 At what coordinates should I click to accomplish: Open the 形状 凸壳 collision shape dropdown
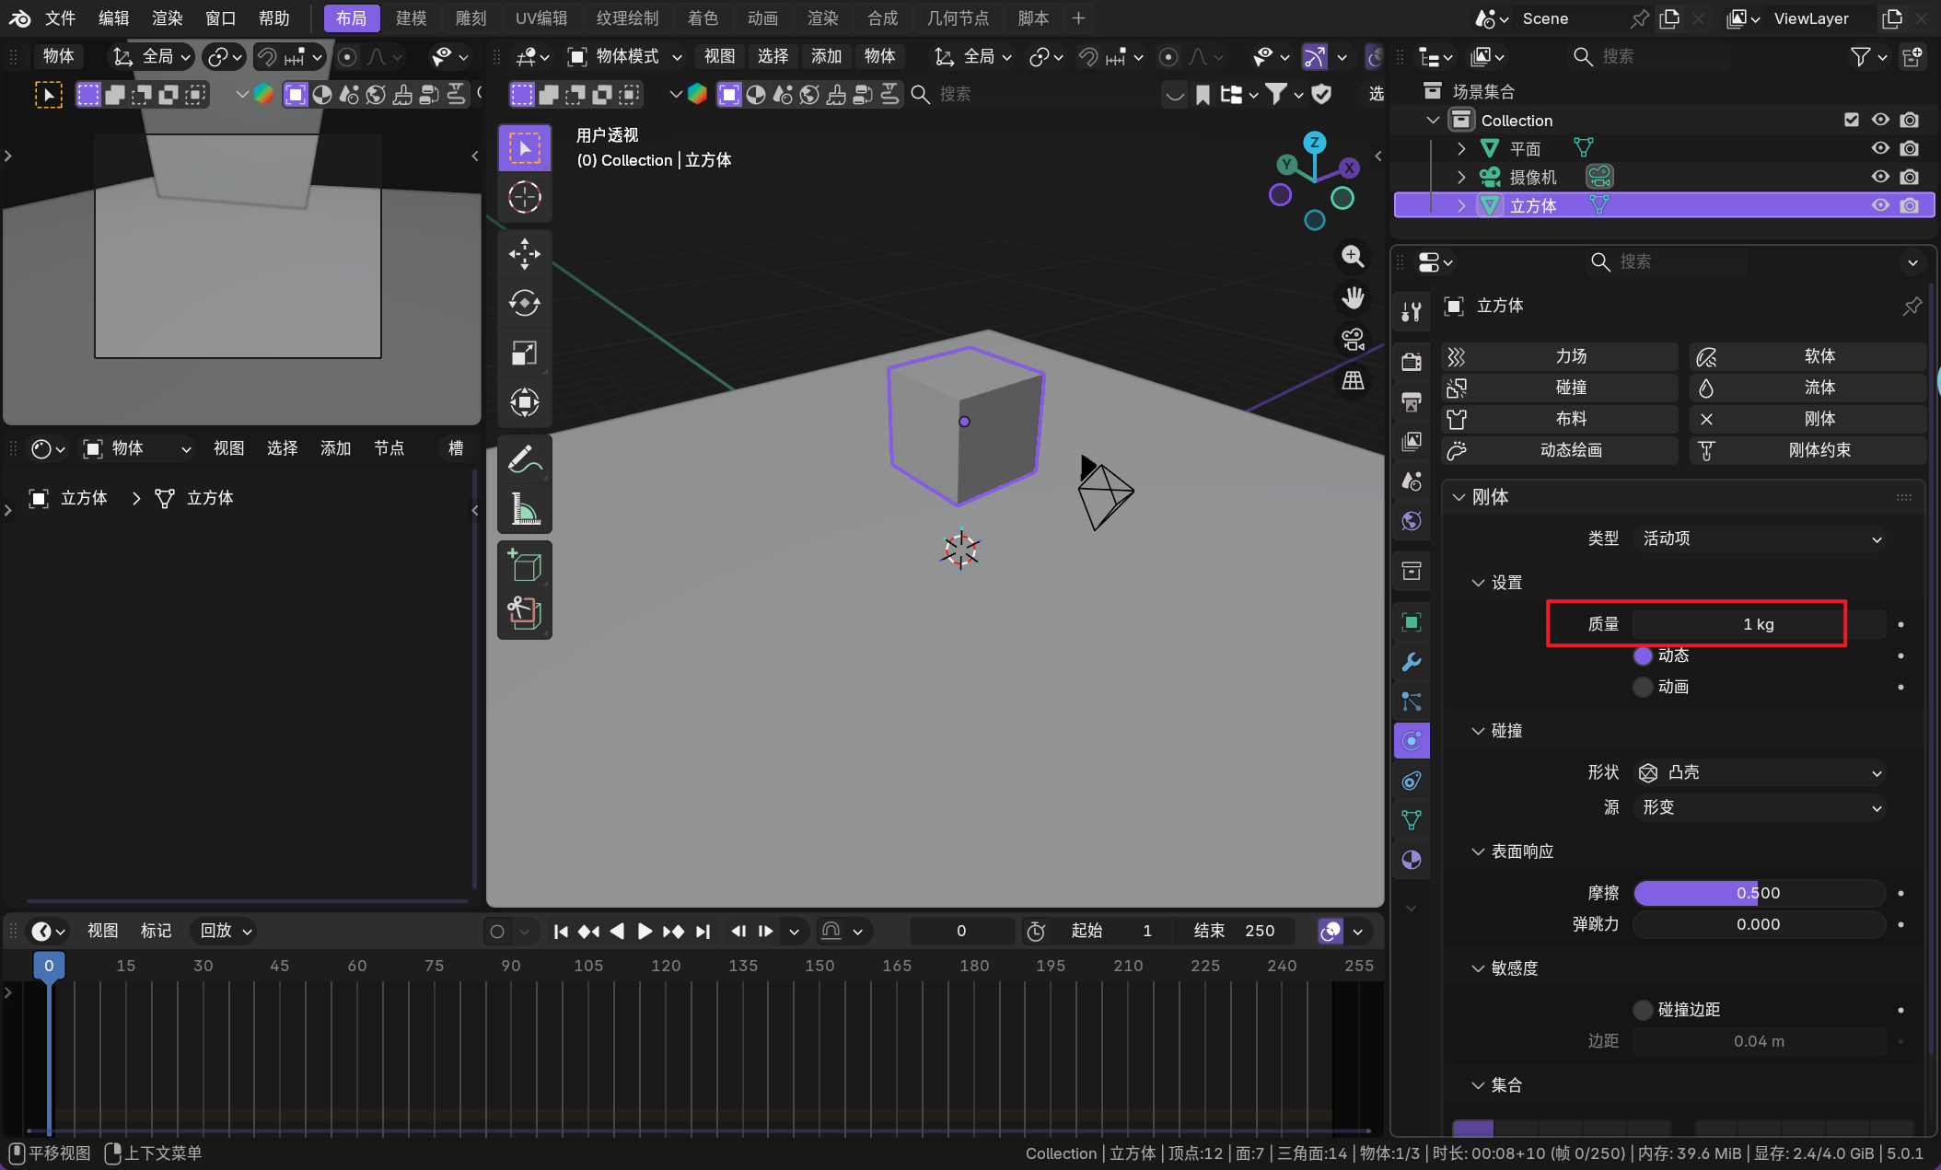[x=1761, y=772]
